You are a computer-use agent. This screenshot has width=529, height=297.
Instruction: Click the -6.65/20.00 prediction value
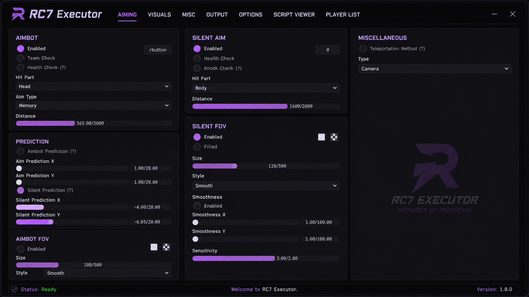(147, 222)
